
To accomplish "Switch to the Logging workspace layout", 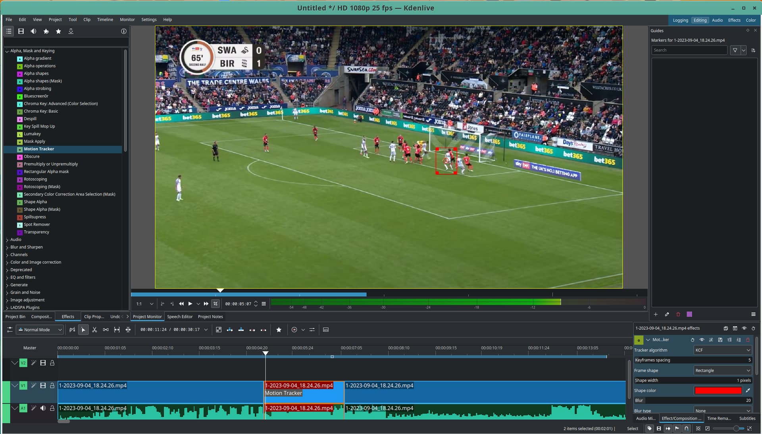I will pyautogui.click(x=680, y=20).
